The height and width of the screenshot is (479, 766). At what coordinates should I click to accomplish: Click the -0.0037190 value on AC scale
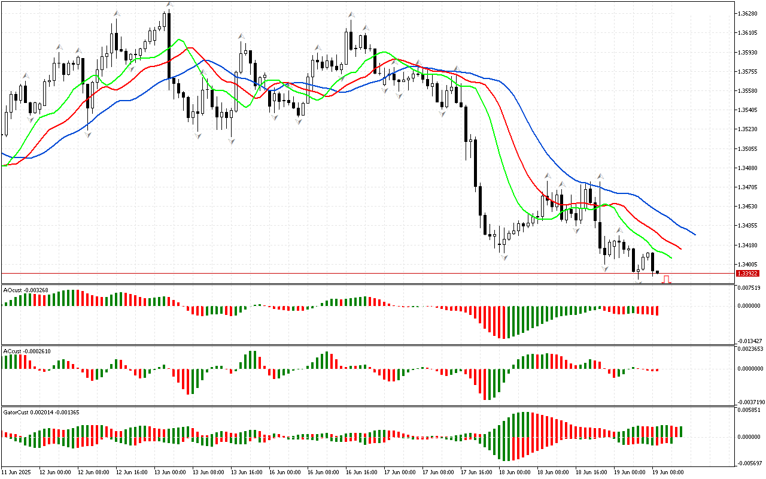(749, 402)
